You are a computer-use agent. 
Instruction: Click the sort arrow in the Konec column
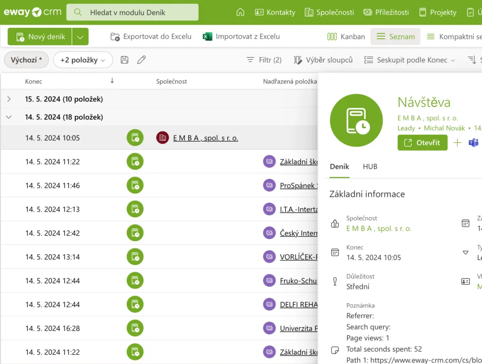pos(112,81)
